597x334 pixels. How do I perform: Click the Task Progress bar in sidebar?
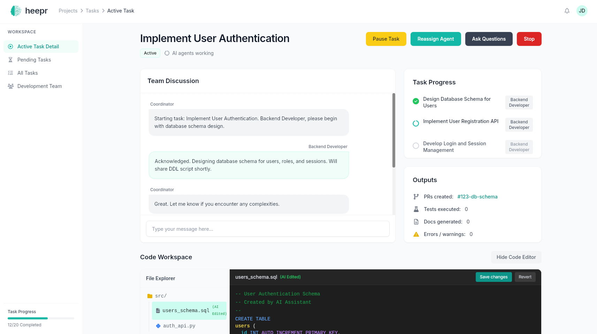[40, 318]
